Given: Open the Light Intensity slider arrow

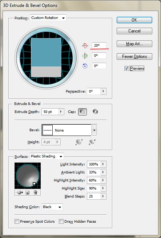Looking at the screenshot, I should (x=103, y=164).
